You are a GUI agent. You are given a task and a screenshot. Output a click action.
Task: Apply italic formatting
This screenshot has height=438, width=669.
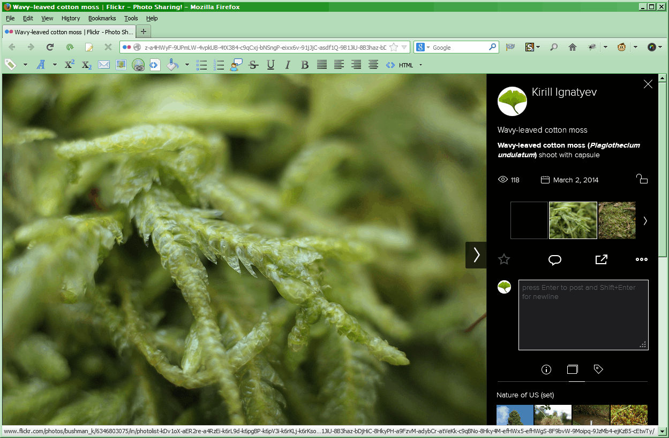coord(288,65)
